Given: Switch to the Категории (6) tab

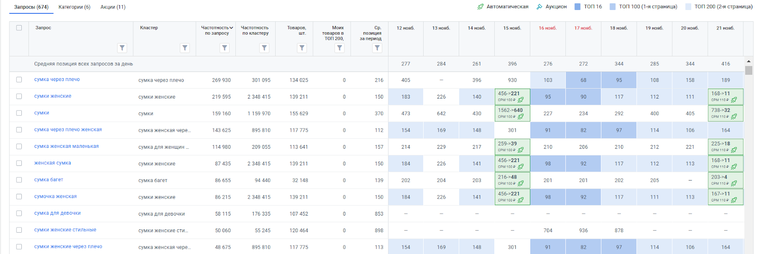Looking at the screenshot, I should pyautogui.click(x=74, y=7).
